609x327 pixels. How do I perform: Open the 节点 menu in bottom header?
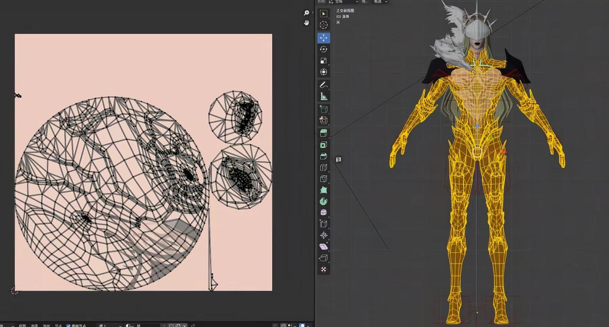[x=58, y=326]
